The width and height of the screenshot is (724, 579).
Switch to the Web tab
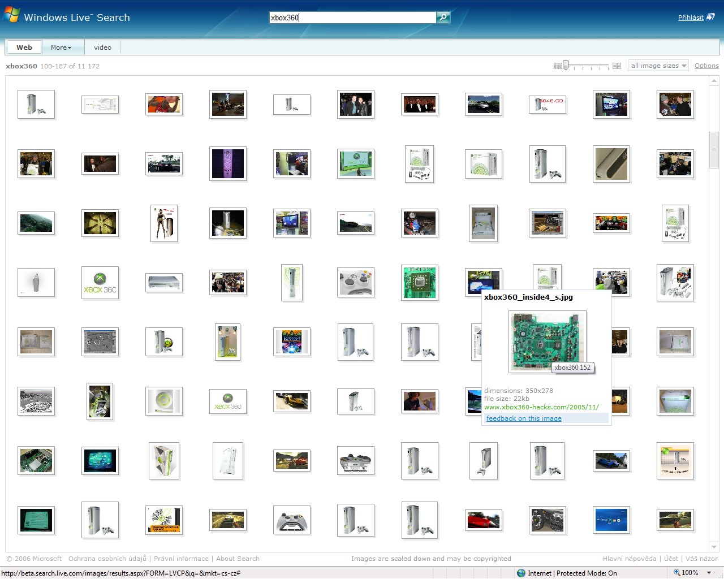24,47
